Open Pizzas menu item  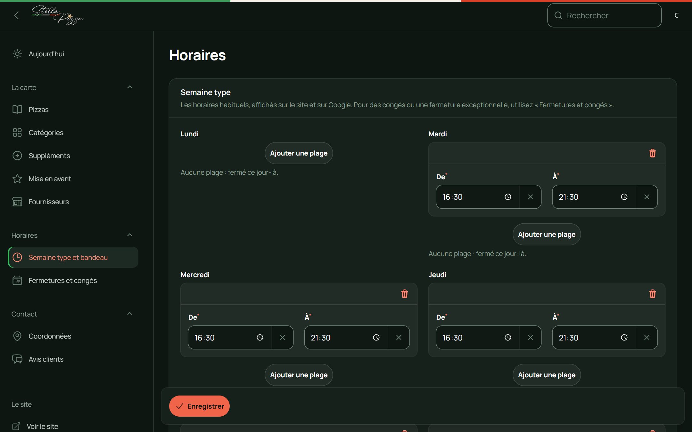[x=73, y=109]
